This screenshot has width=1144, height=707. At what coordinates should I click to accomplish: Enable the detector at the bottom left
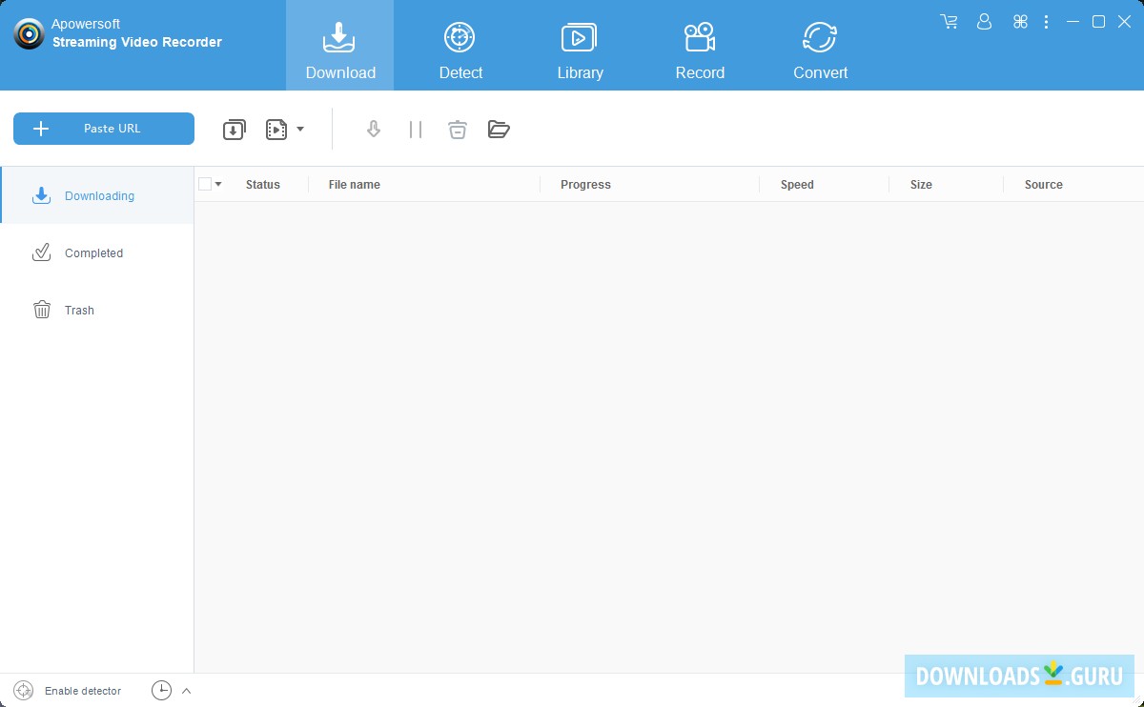click(67, 690)
